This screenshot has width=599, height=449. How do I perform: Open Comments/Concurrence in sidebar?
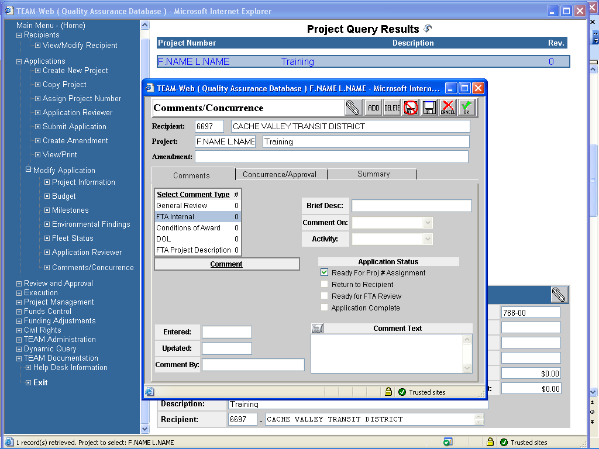[93, 267]
